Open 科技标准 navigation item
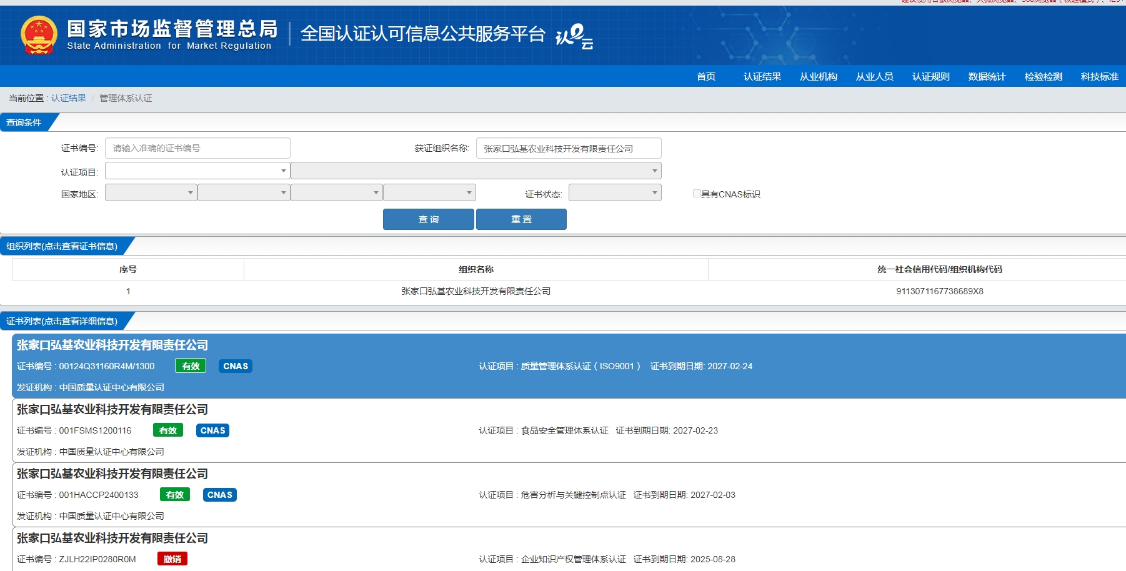This screenshot has height=571, width=1126. tap(1100, 76)
